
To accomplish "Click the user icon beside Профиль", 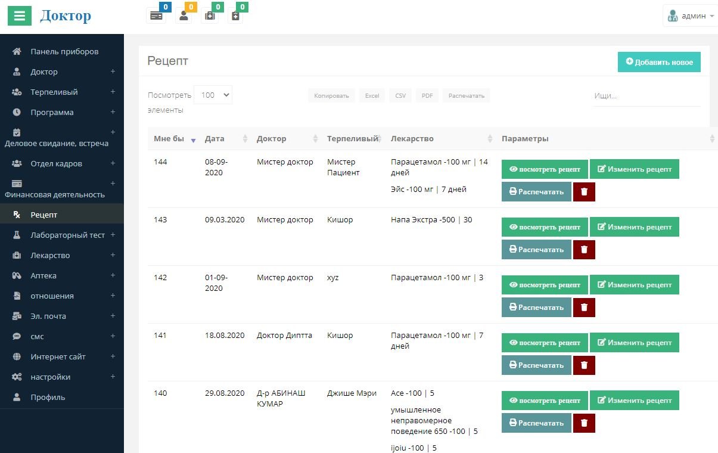I will point(17,397).
